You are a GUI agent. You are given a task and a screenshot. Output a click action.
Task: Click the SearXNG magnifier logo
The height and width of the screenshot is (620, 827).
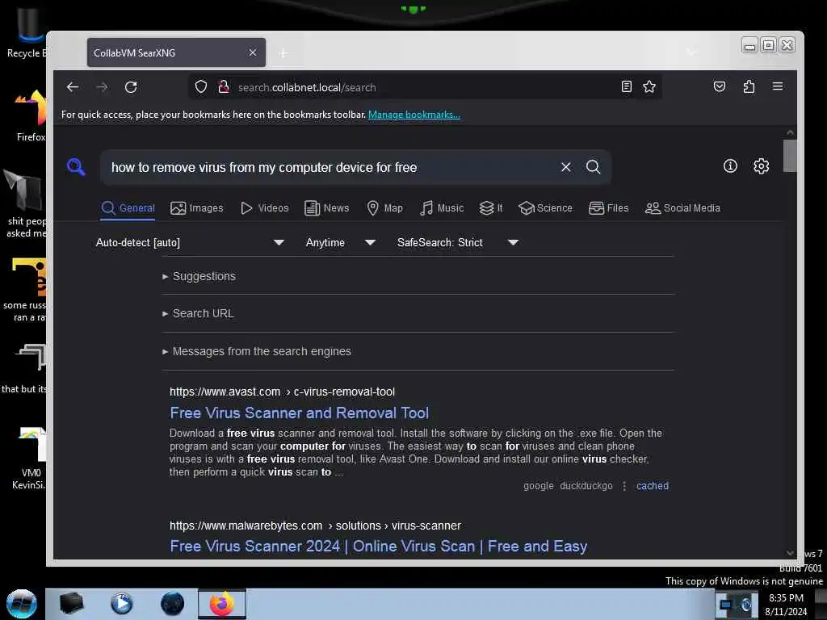pos(76,166)
